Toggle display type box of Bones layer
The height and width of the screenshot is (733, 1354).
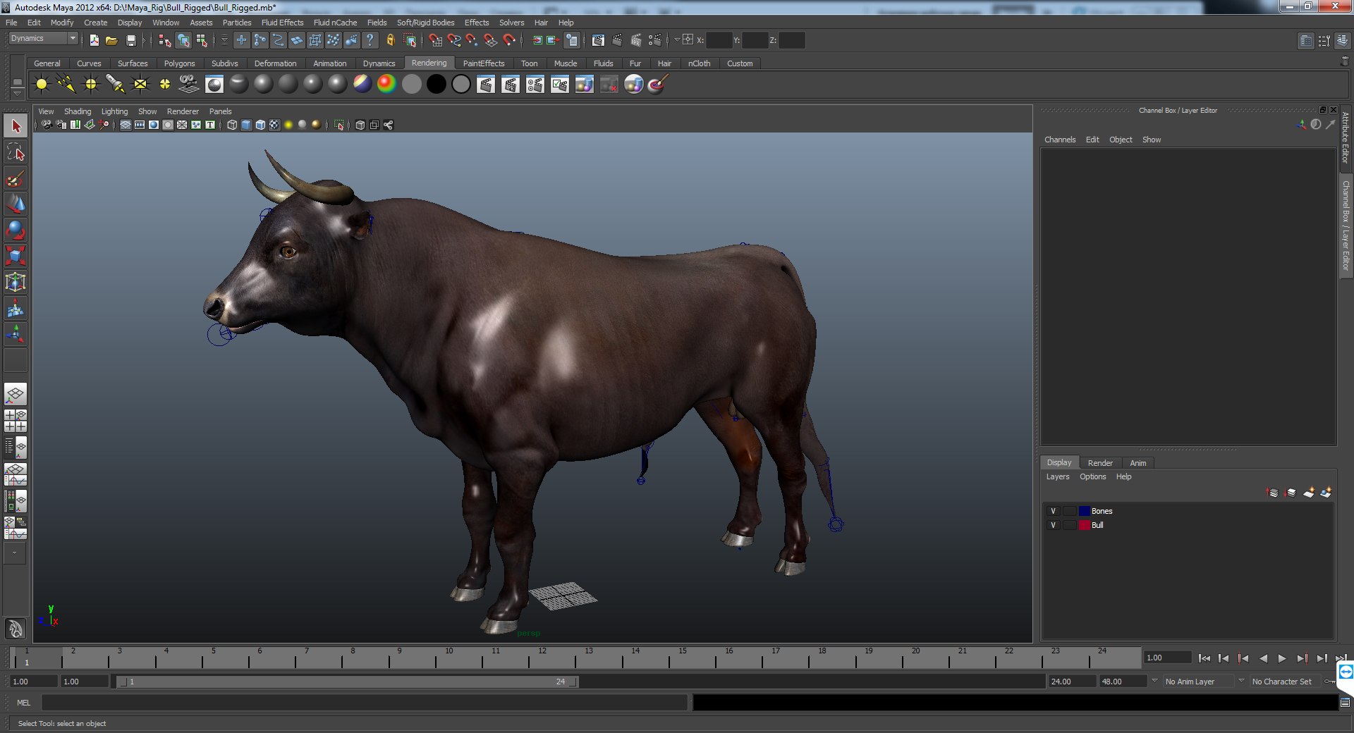[x=1069, y=511]
